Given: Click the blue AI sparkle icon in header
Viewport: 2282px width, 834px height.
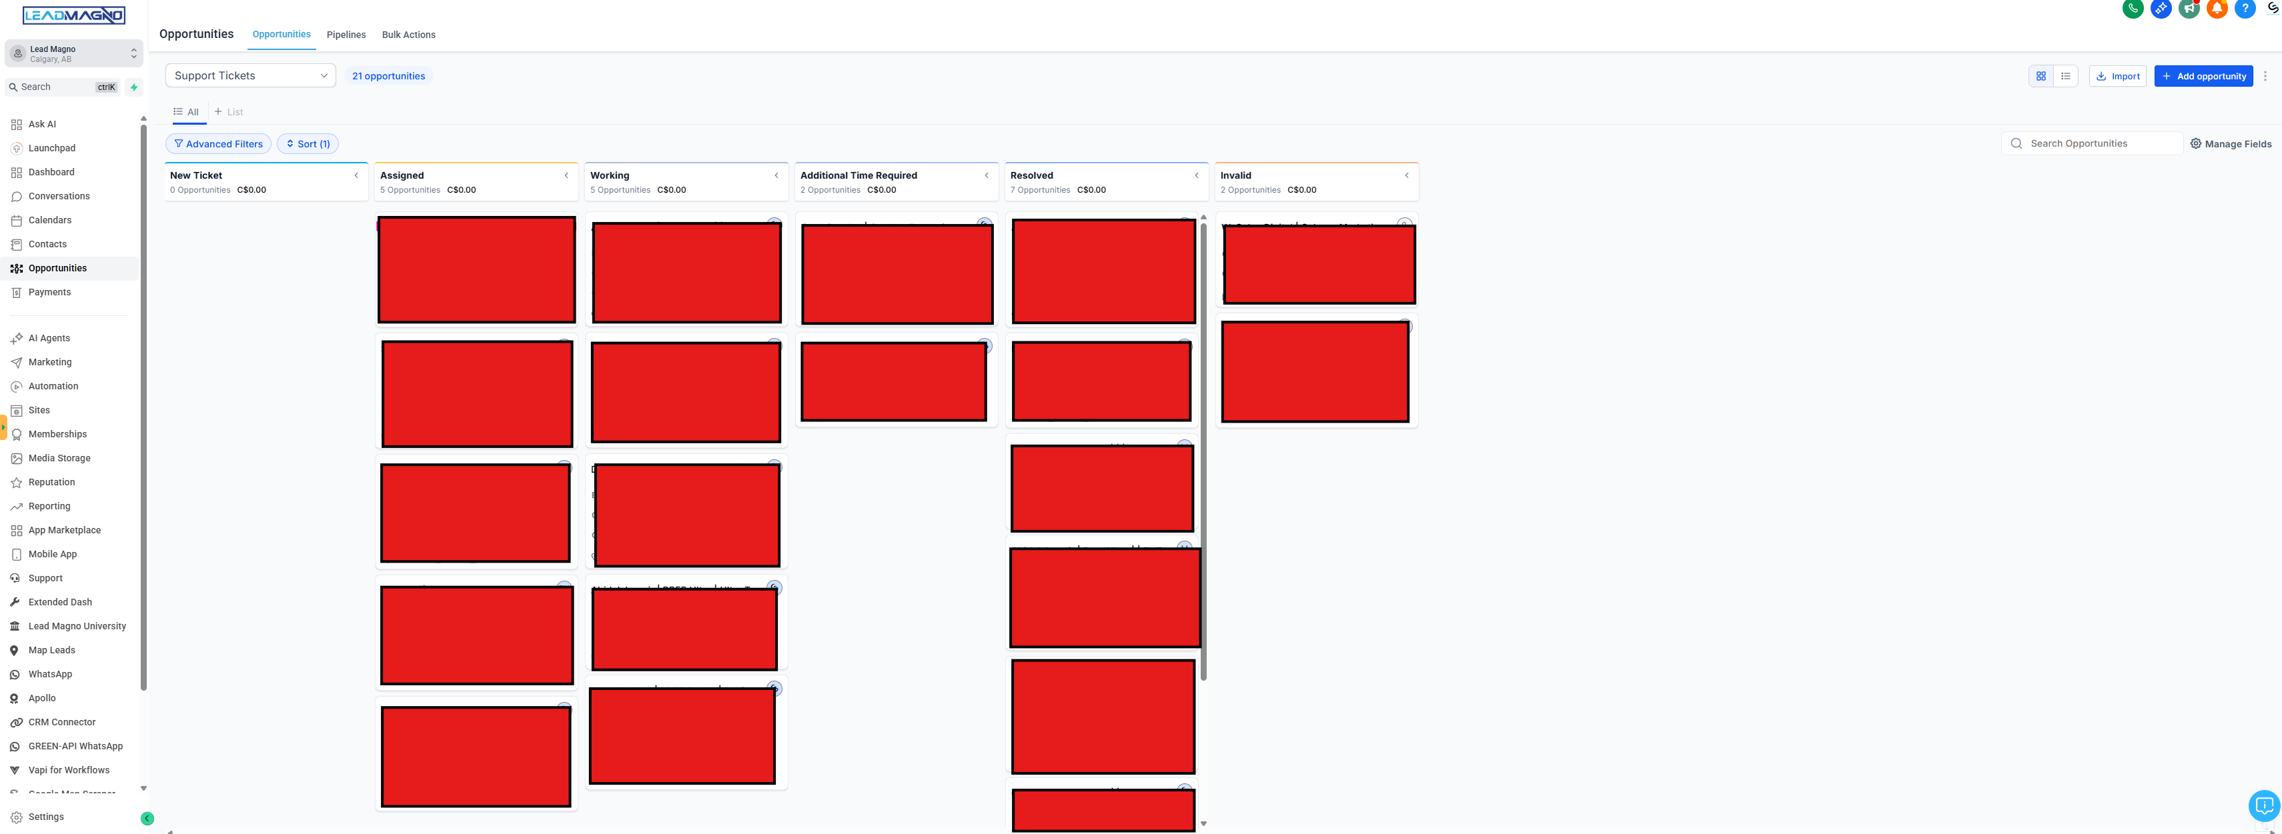Looking at the screenshot, I should (2161, 9).
